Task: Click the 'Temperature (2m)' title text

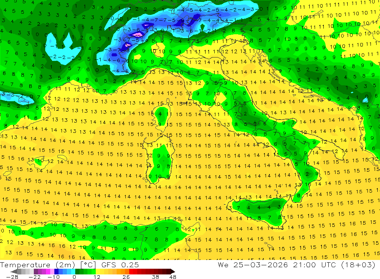Action: click(x=37, y=265)
